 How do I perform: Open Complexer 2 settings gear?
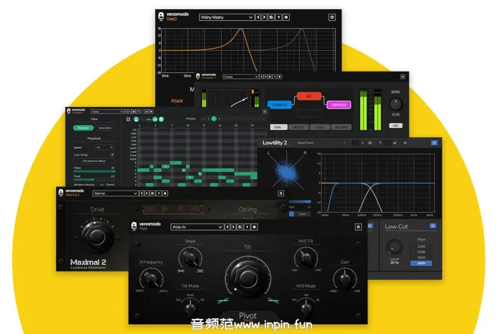[x=279, y=77]
